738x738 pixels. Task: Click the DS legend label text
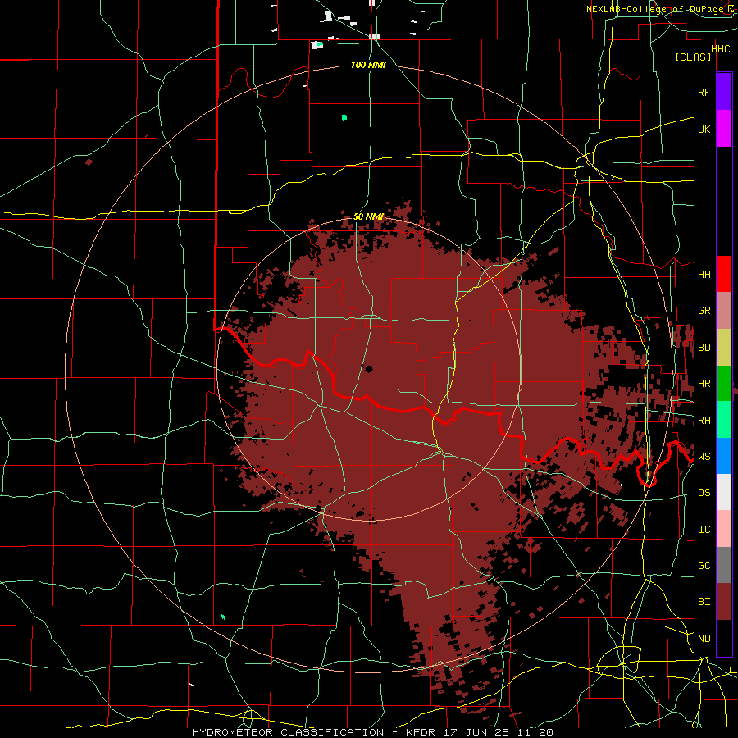point(704,492)
